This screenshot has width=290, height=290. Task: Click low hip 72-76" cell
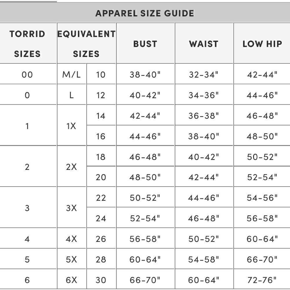click(262, 280)
